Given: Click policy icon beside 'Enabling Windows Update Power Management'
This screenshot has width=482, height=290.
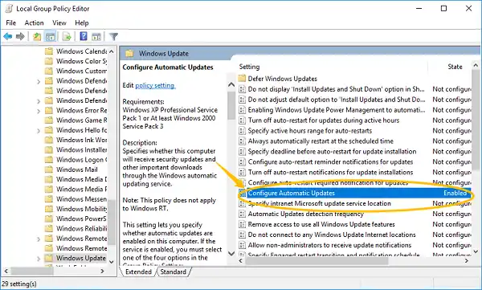Looking at the screenshot, I should (x=243, y=110).
